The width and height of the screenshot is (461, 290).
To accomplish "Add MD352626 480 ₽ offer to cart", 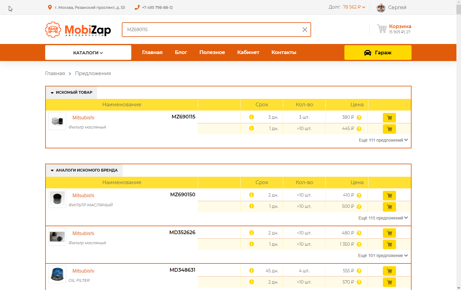I will pyautogui.click(x=389, y=233).
